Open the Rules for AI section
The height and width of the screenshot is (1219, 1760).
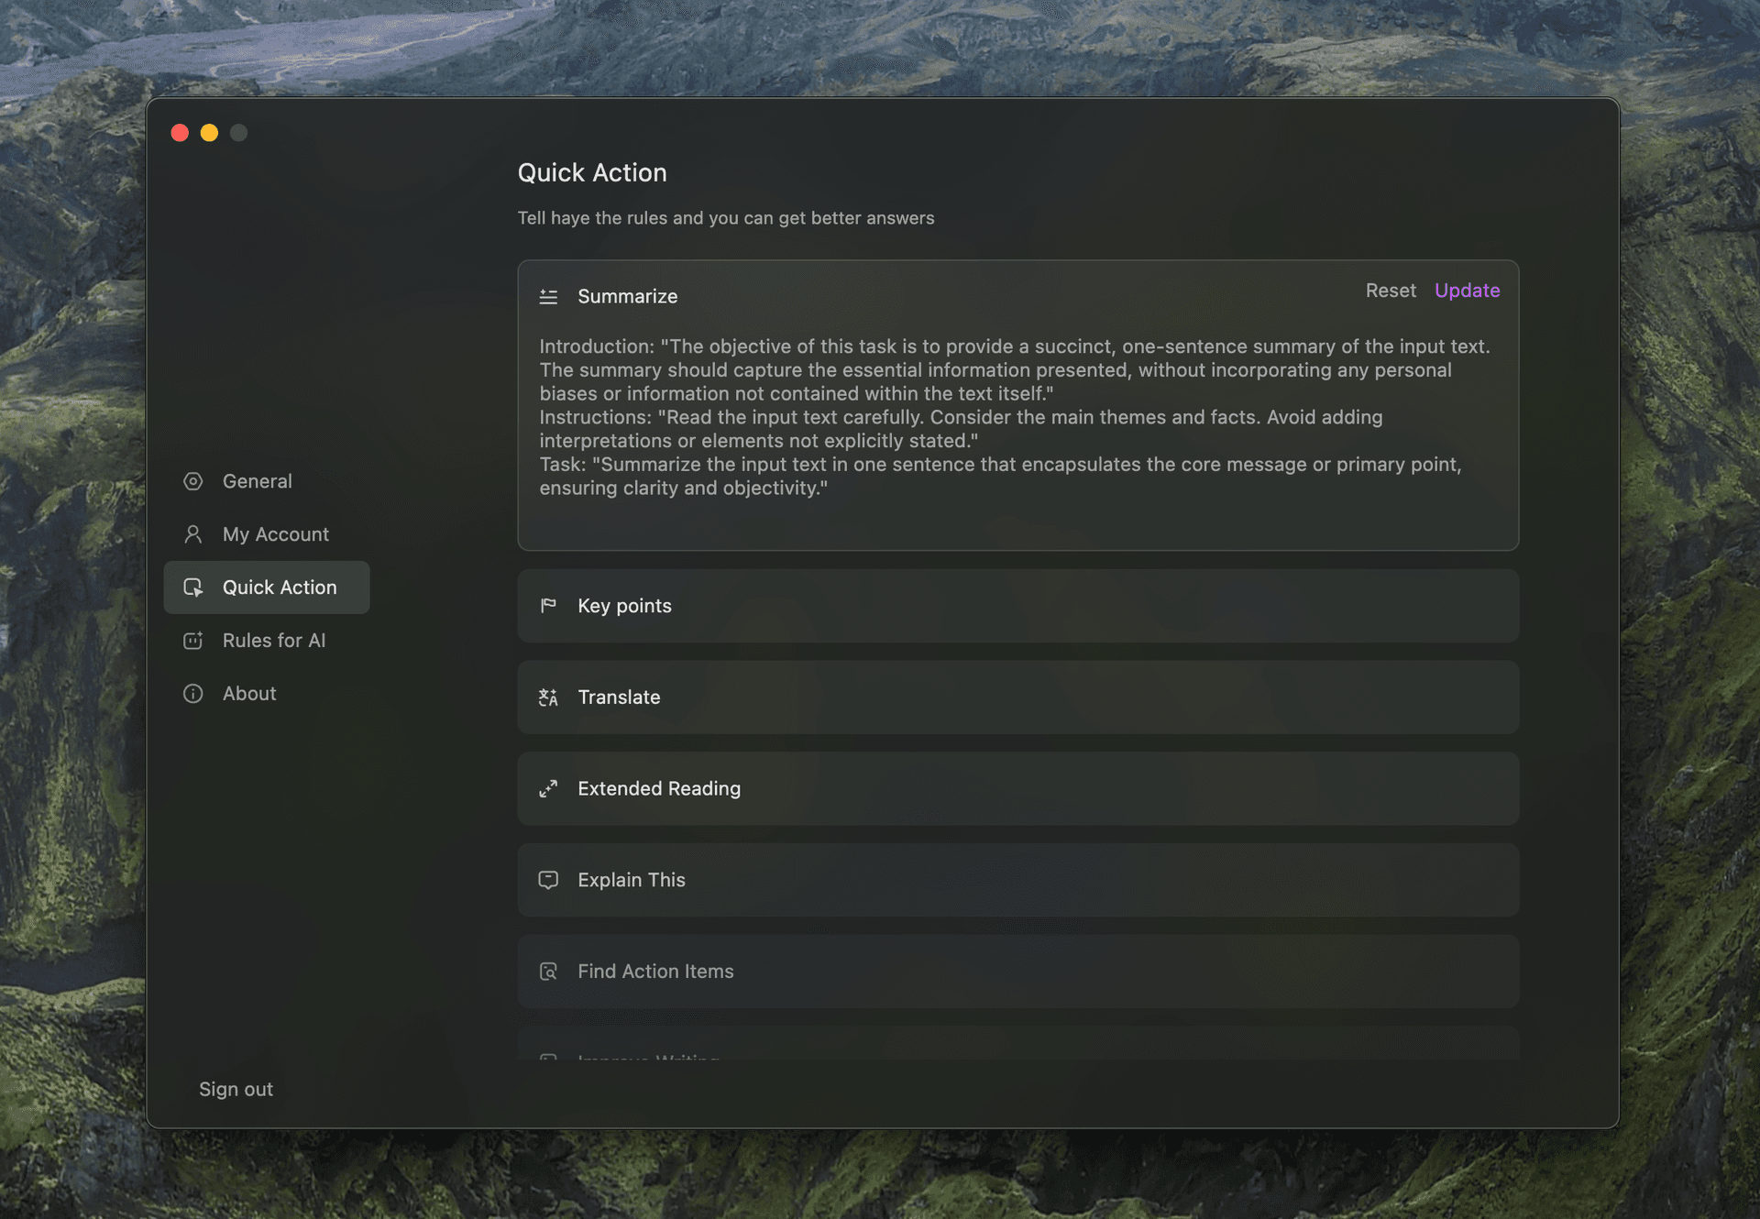pyautogui.click(x=273, y=641)
